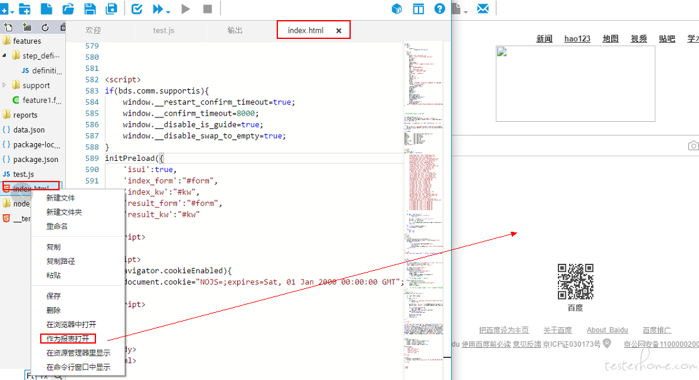
Task: Click the fast-forward run icon
Action: [x=158, y=9]
